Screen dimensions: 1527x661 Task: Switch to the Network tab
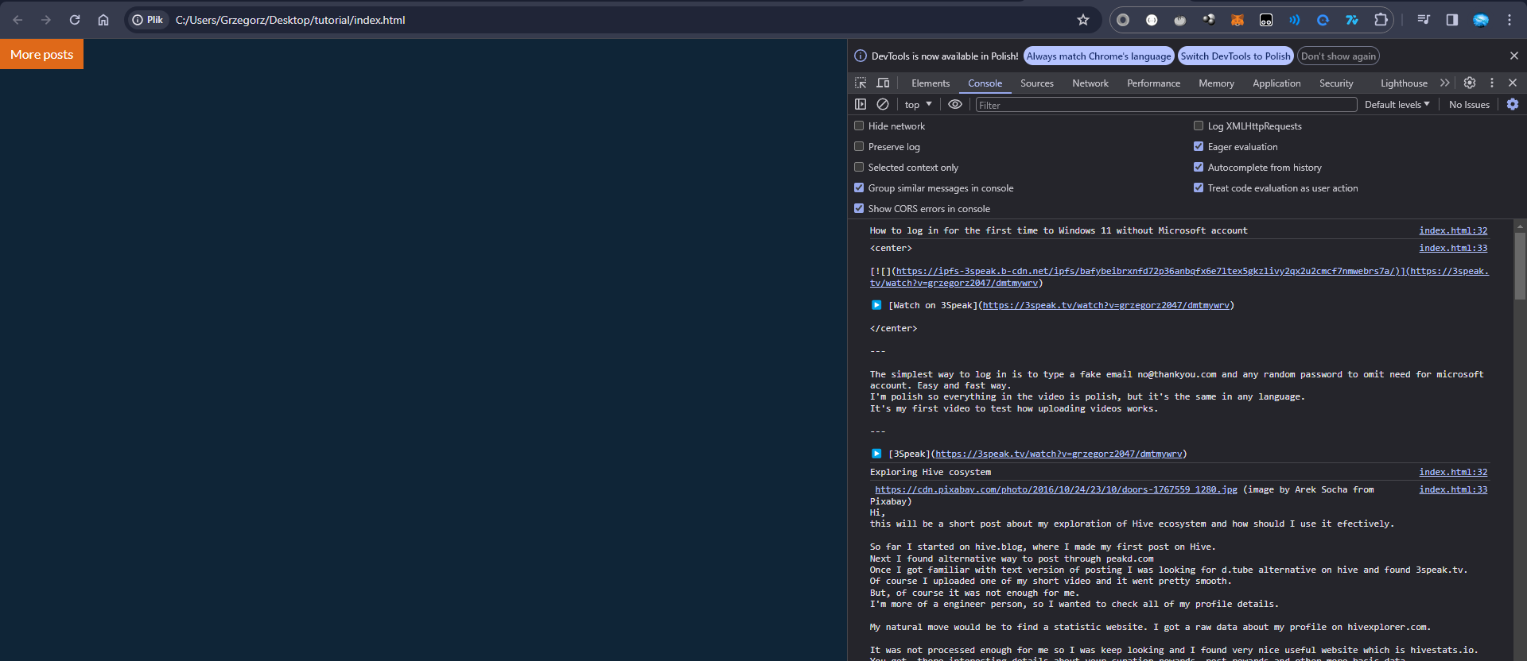(1090, 83)
